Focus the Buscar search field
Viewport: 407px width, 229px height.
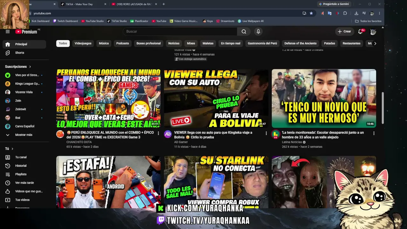[180, 31]
